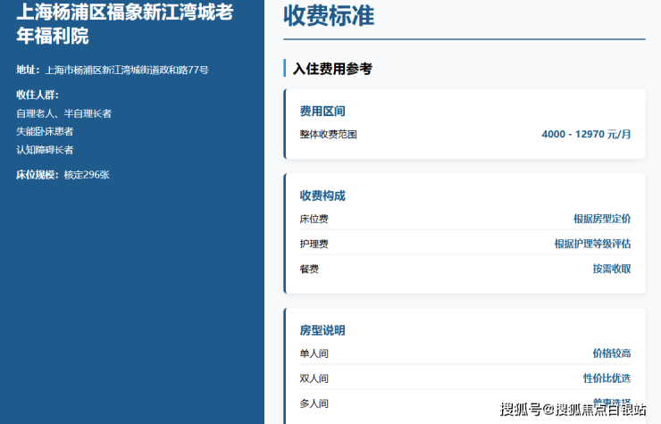661x424 pixels.
Task: Click the 床位费 row label
Action: (314, 220)
